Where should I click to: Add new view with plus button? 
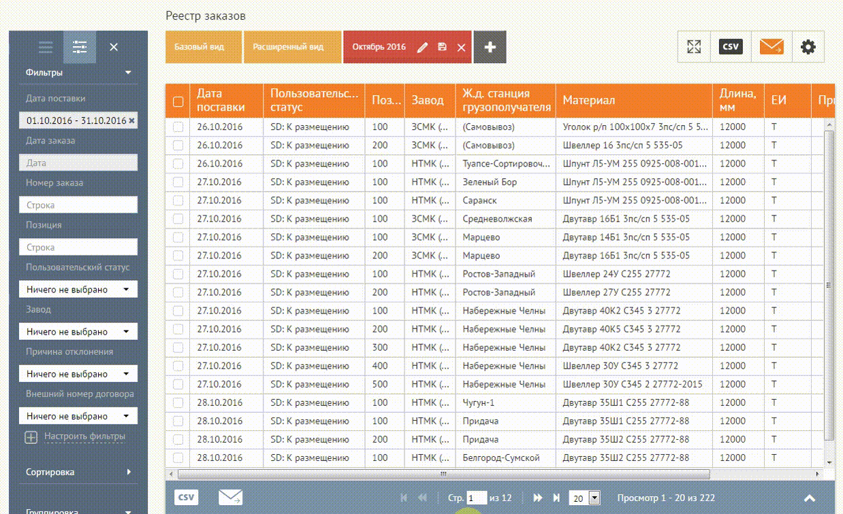tap(490, 48)
